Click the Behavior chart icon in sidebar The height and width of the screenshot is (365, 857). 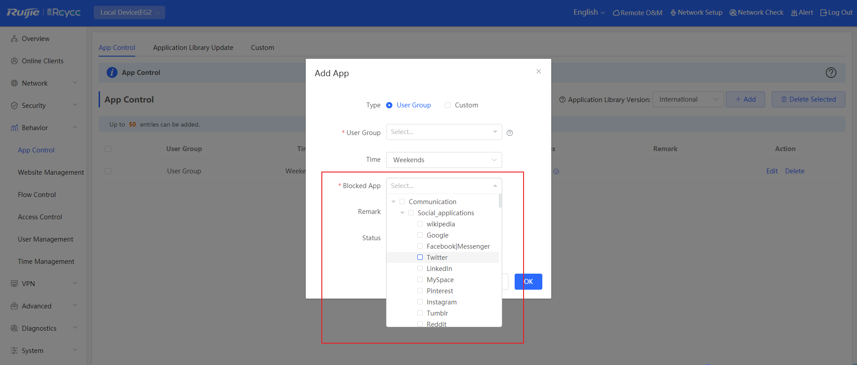pos(14,128)
